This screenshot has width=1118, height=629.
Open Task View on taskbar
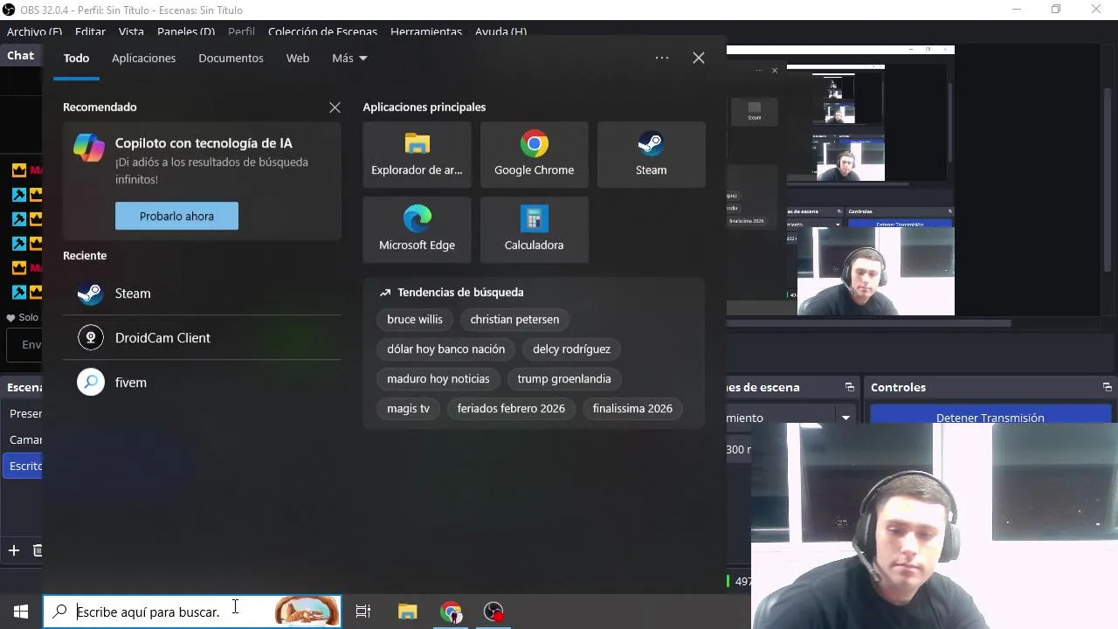(x=363, y=612)
